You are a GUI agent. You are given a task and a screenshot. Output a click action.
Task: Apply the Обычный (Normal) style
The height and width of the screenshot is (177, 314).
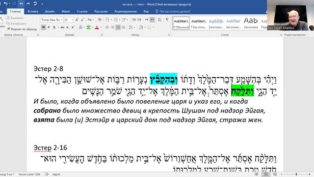(181, 24)
